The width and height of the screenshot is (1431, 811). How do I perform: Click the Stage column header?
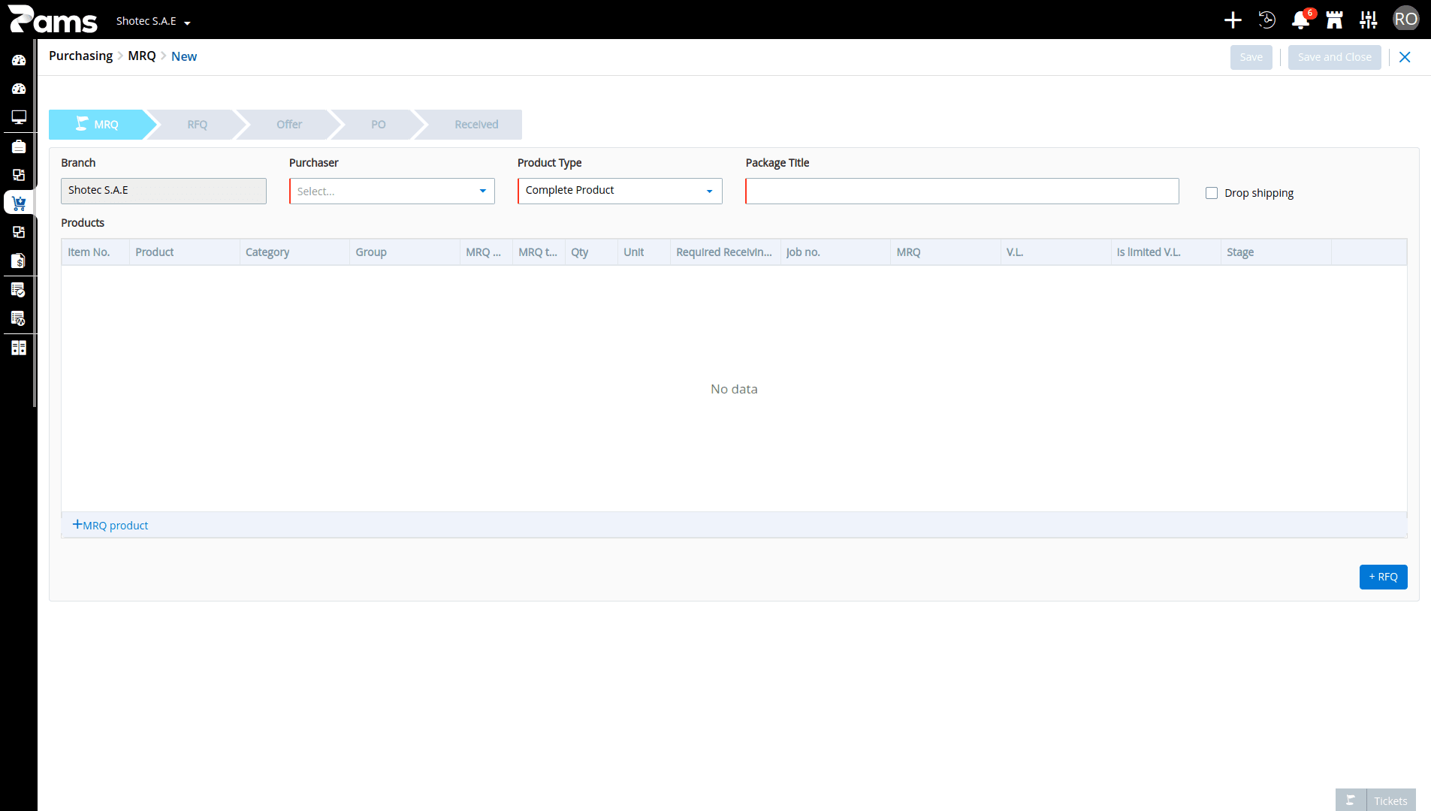coord(1276,252)
